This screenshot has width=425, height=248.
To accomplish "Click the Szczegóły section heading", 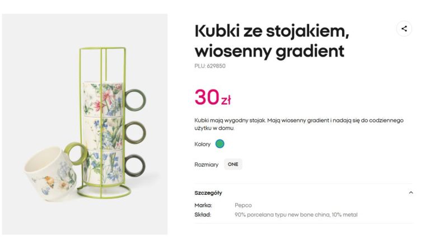I will [208, 193].
